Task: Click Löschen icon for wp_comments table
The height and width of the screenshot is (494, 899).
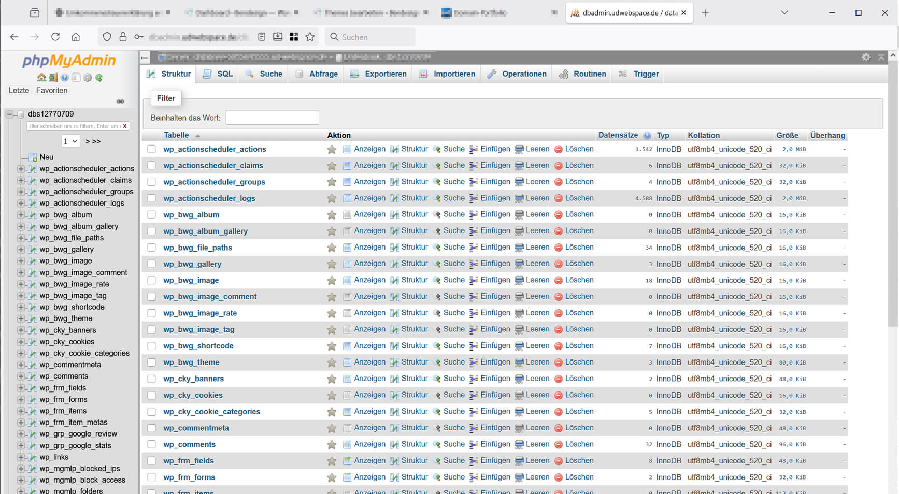Action: pos(559,445)
